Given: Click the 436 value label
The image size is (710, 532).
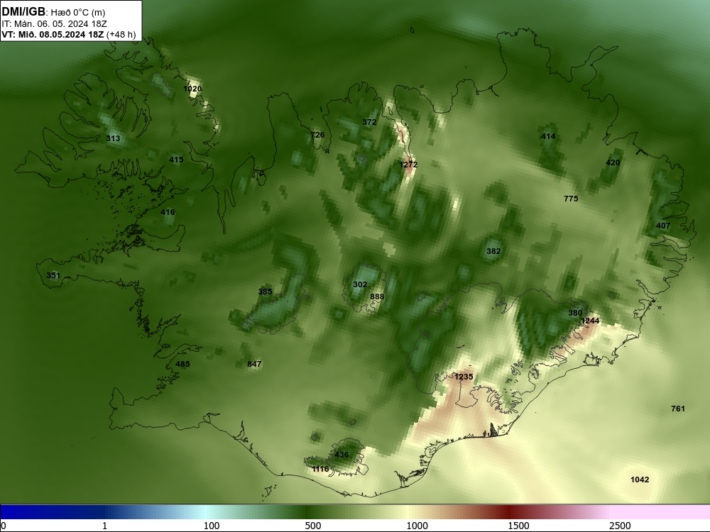Looking at the screenshot, I should click(342, 455).
